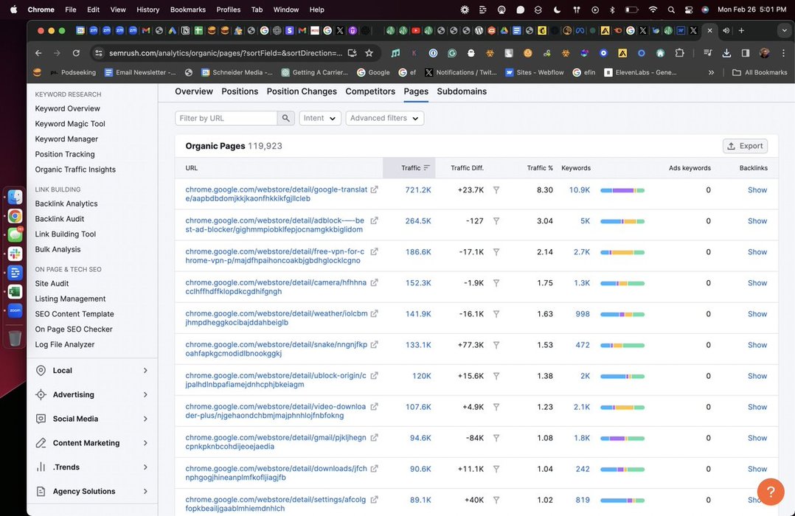
Task: Expand the Local sidebar section
Action: pos(92,371)
